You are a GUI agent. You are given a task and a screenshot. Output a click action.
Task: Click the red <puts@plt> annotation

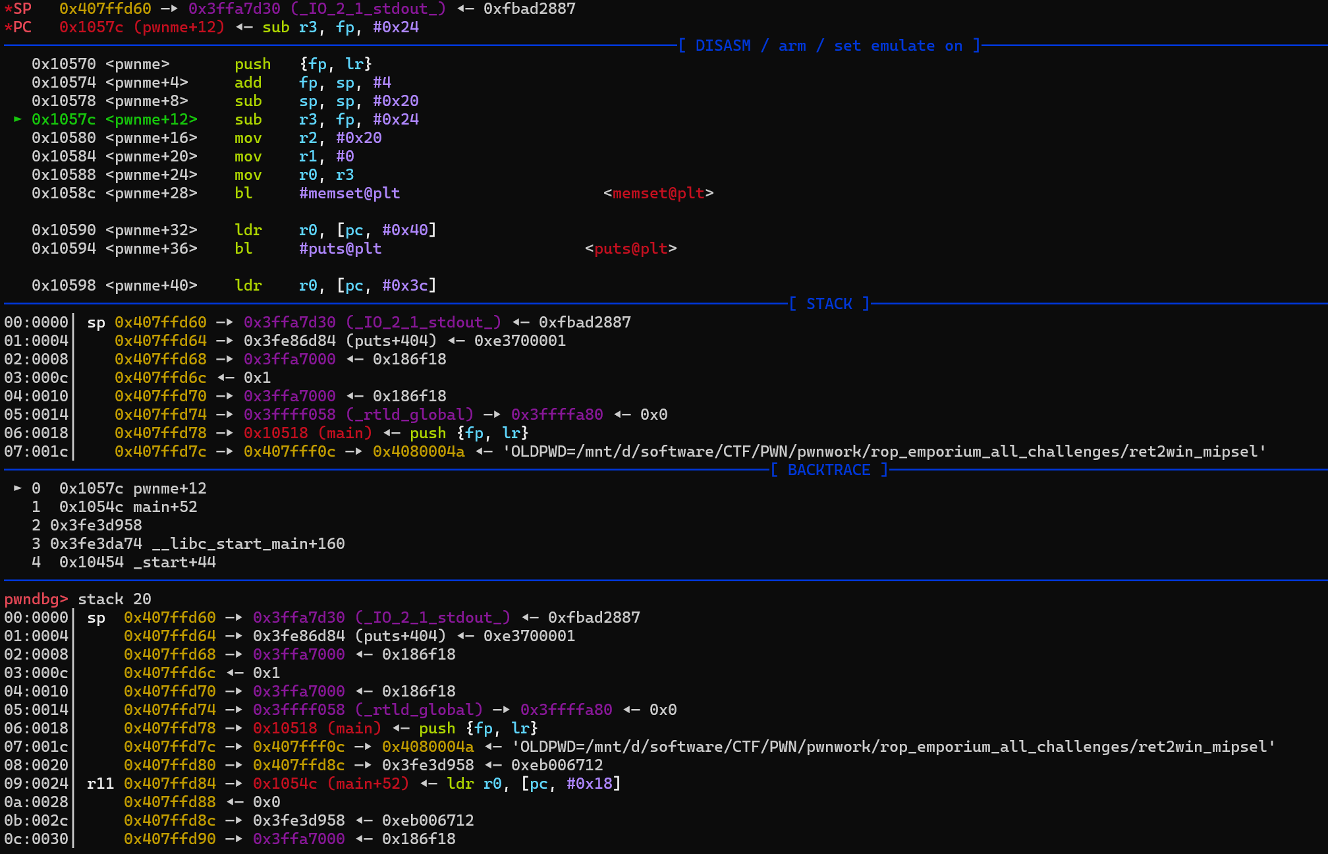[631, 248]
